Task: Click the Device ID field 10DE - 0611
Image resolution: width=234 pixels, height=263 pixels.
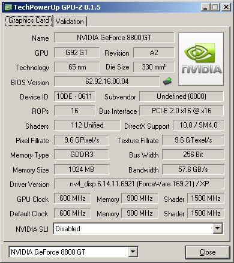Action: [x=74, y=96]
